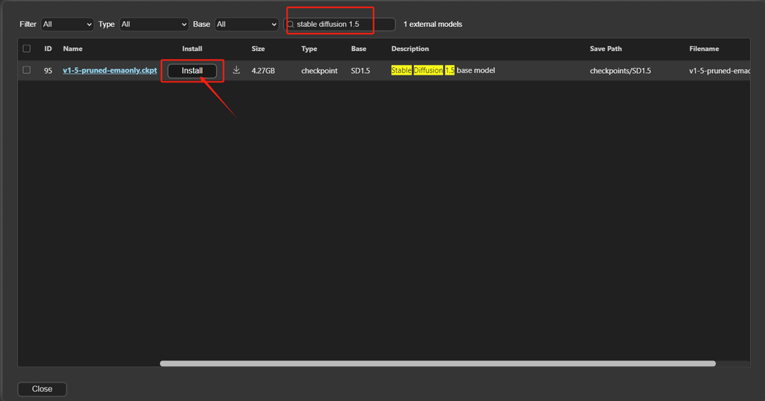Click the horizontal scrollbar below the table

437,364
